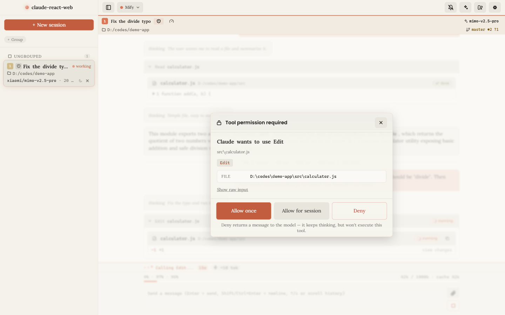Add a new Group

15,40
